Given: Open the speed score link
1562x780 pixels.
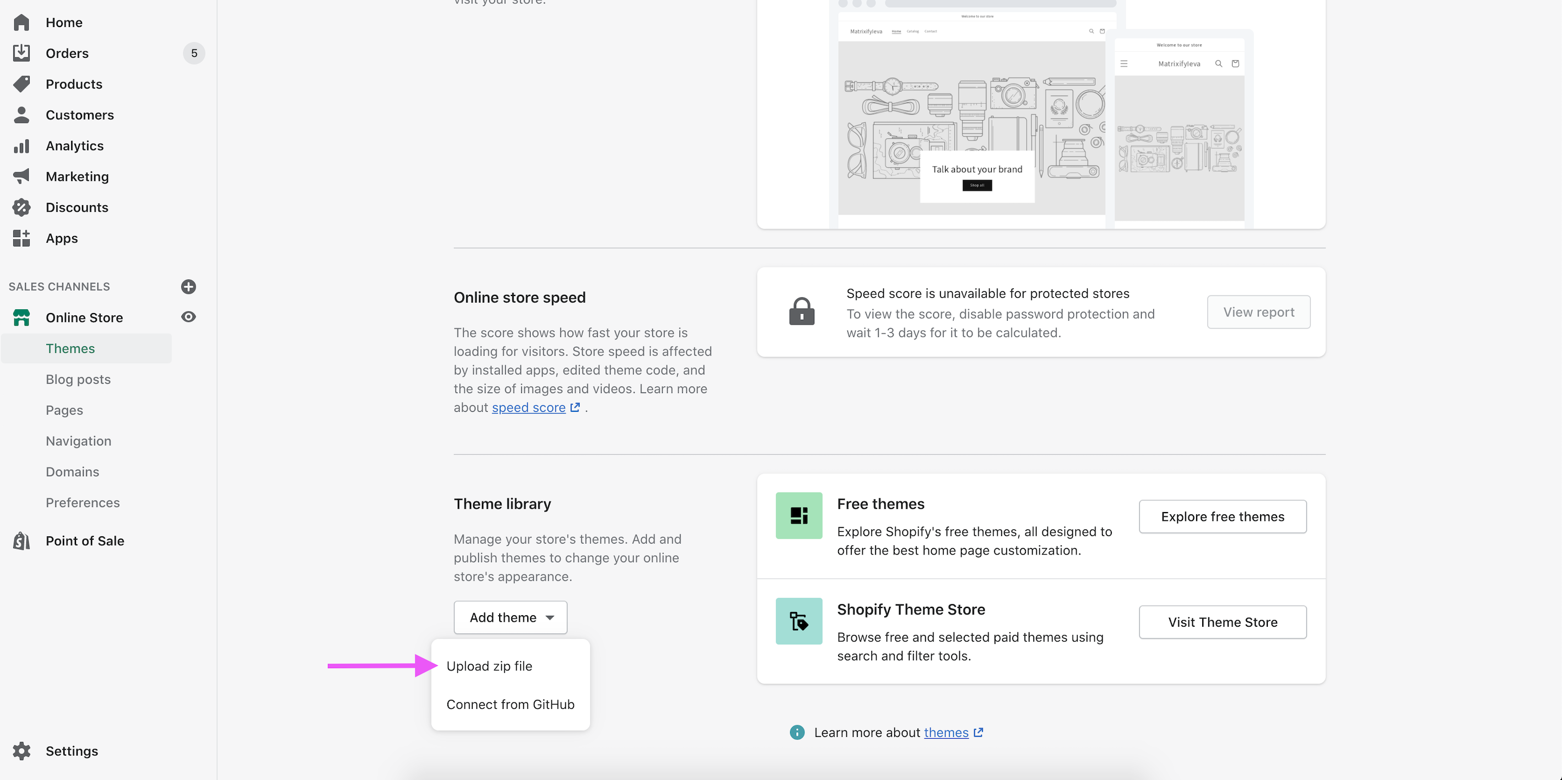Looking at the screenshot, I should pyautogui.click(x=529, y=407).
